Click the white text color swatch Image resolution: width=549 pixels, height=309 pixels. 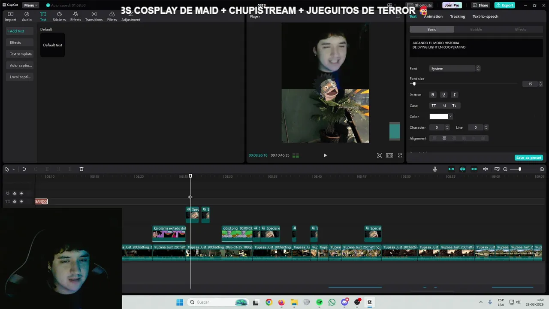click(439, 116)
